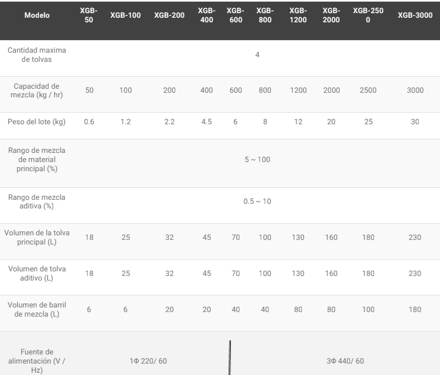Select the XGB-3000 column header
The image size is (440, 375).
coord(415,15)
